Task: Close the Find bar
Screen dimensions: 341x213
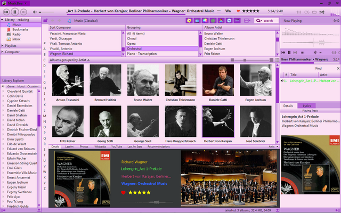Action: pyautogui.click(x=338, y=69)
